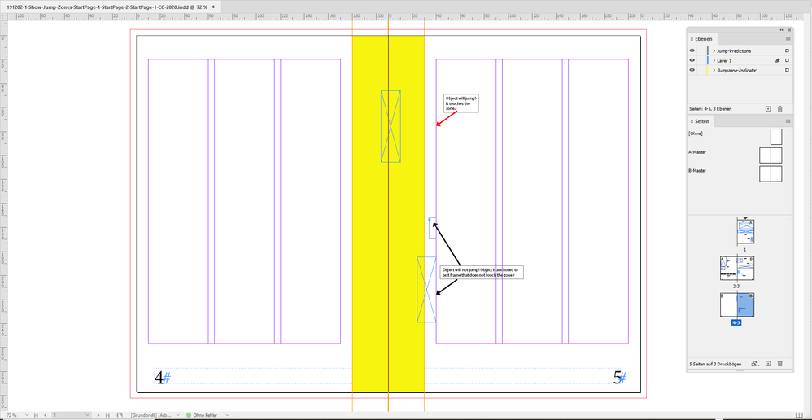The image size is (812, 420).
Task: Click Layer 1 pen target icon
Action: pos(777,60)
